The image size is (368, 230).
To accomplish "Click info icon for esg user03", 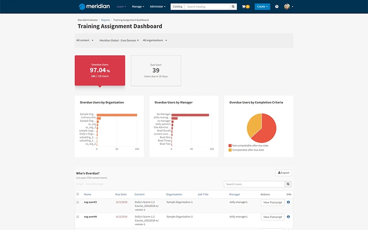I will click(288, 202).
